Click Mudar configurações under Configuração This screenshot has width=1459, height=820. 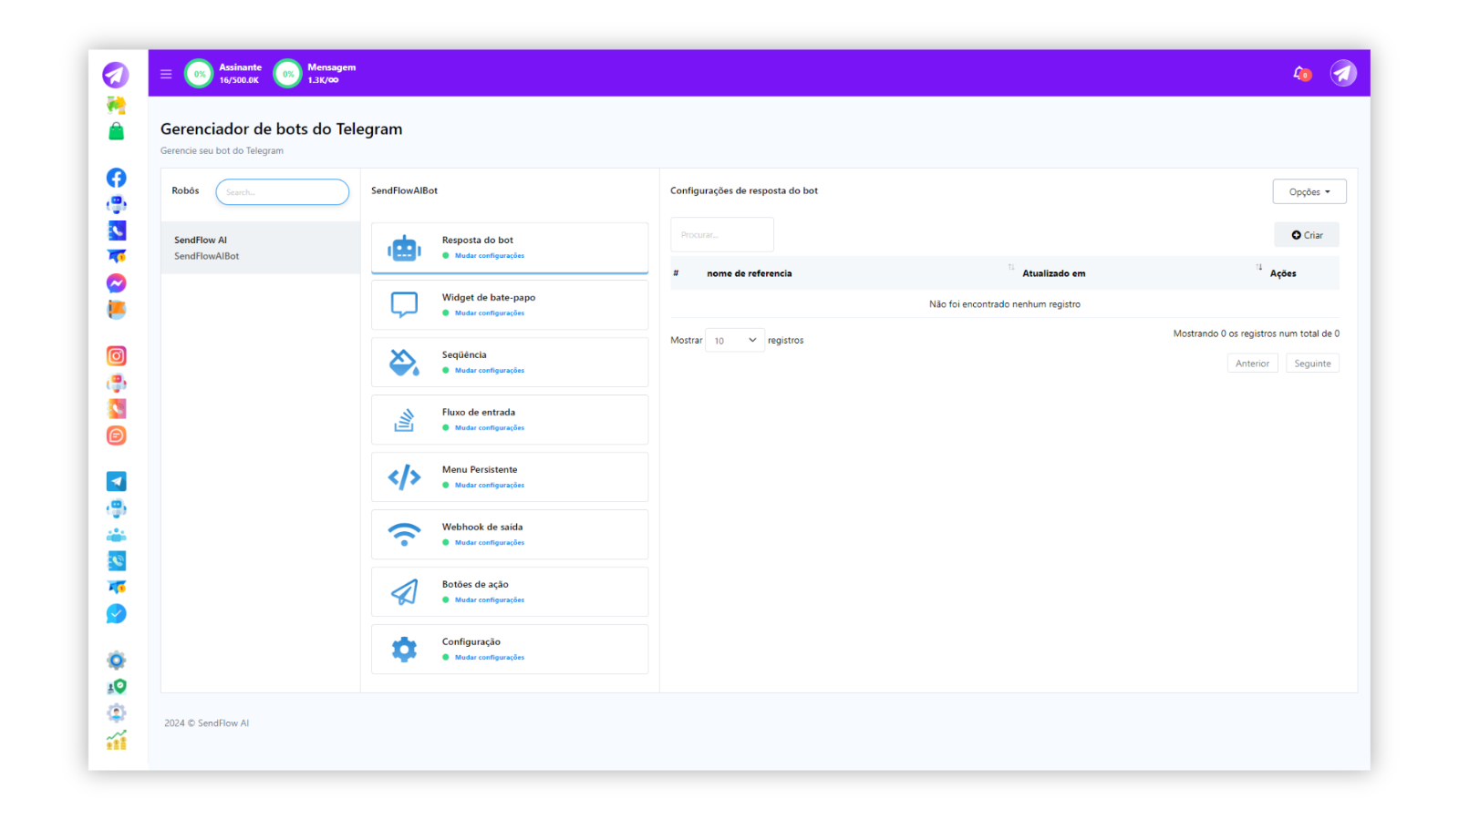(x=490, y=658)
